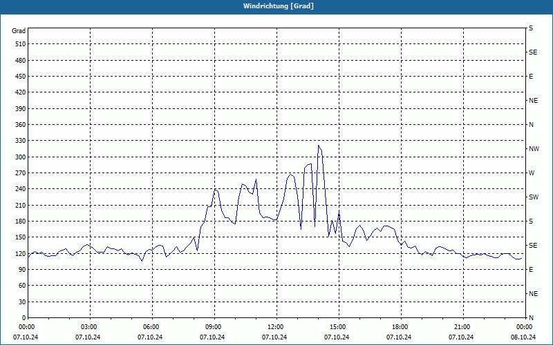This screenshot has height=345, width=553.
Task: Select the 60 degree axis label
Action: (x=22, y=286)
